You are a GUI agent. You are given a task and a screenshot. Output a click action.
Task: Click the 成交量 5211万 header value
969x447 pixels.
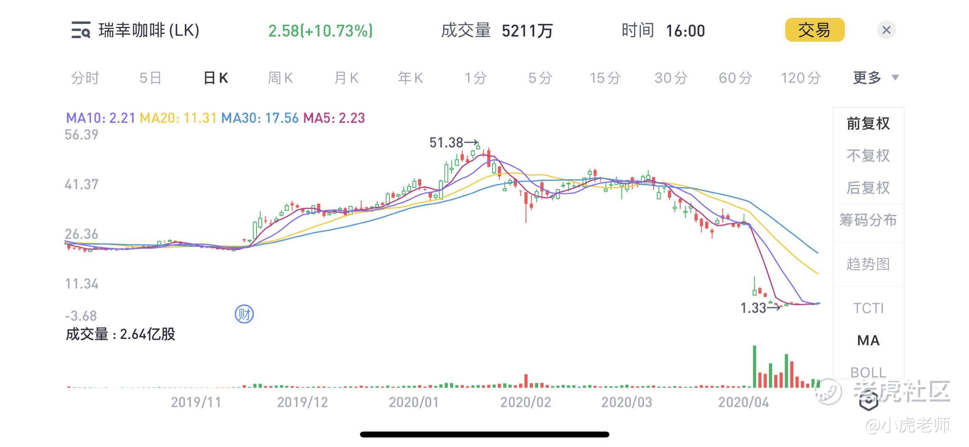[497, 31]
